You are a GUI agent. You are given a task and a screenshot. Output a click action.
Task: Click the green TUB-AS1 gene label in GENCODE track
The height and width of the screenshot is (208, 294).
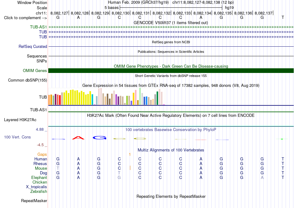point(38,27)
